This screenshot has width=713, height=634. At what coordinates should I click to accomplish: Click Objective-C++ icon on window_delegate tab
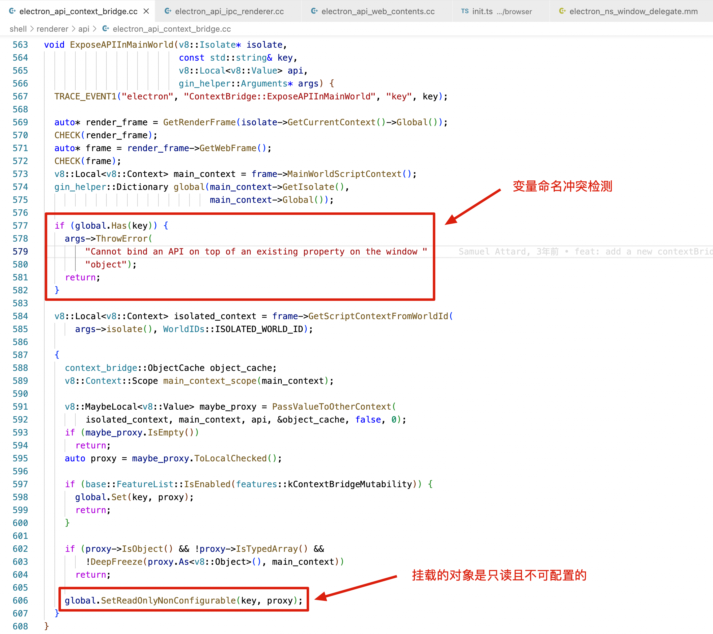point(562,11)
